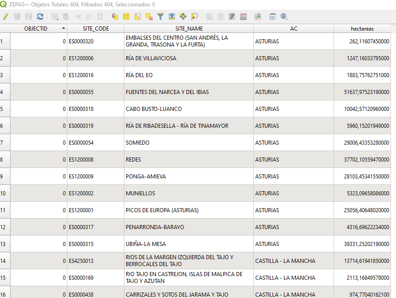Invert the current feature selection
Image resolution: width=396 pixels, height=298 pixels.
(138, 16)
